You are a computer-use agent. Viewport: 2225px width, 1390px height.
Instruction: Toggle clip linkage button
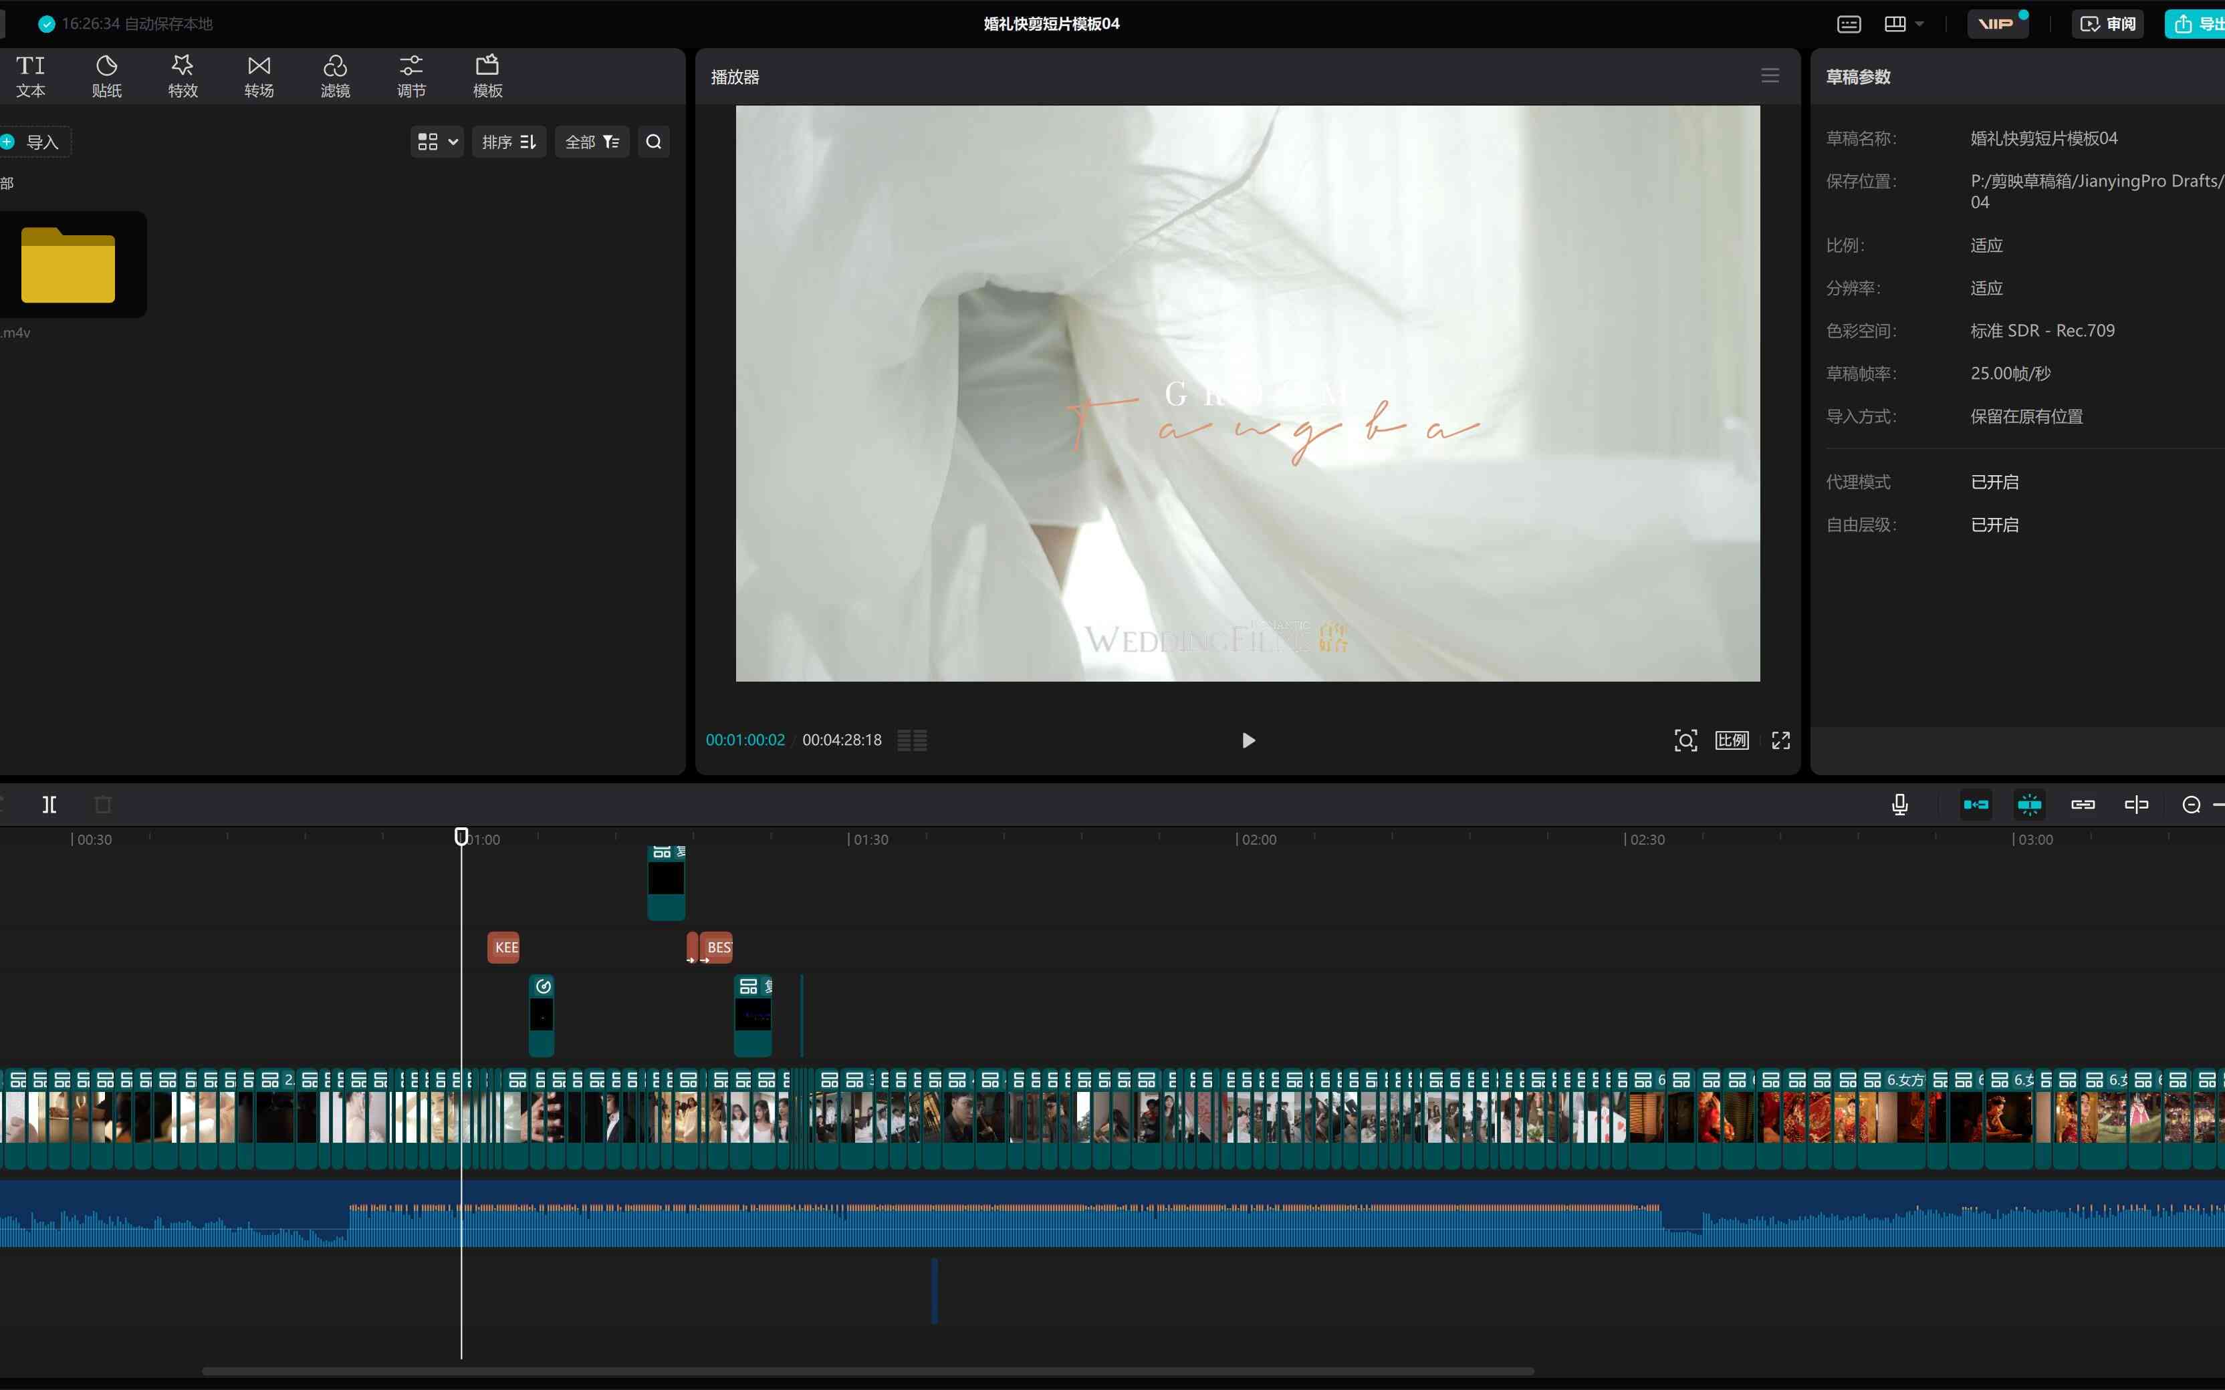pos(2083,805)
